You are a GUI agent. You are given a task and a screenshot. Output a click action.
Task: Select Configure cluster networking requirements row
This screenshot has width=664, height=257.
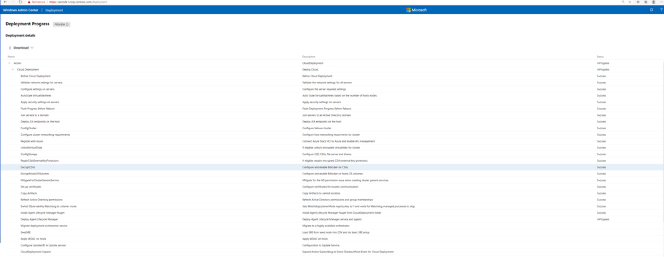[332, 135]
